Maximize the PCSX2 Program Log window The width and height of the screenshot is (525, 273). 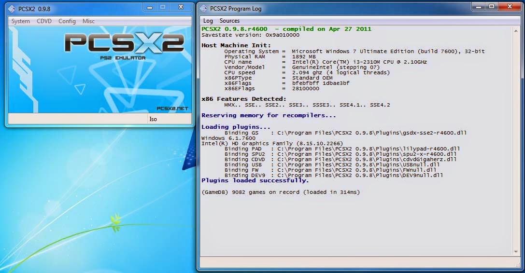tap(492, 6)
